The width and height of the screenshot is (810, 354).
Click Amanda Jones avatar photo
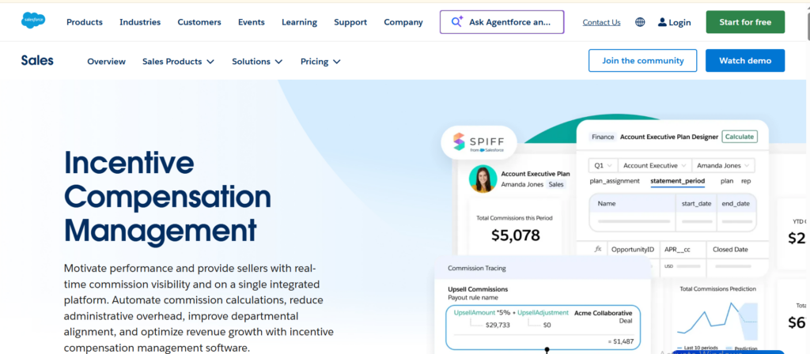(x=483, y=179)
